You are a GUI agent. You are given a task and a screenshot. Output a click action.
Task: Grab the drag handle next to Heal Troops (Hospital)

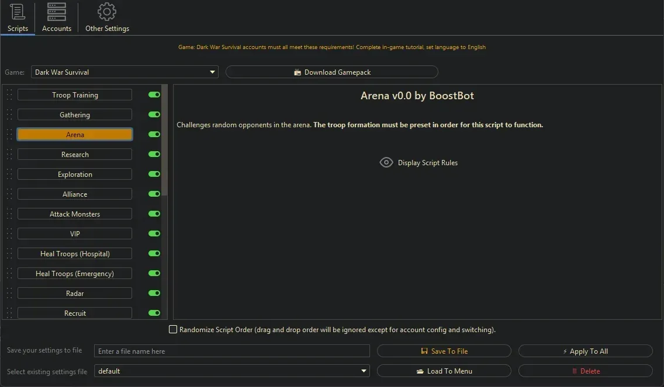click(x=9, y=254)
